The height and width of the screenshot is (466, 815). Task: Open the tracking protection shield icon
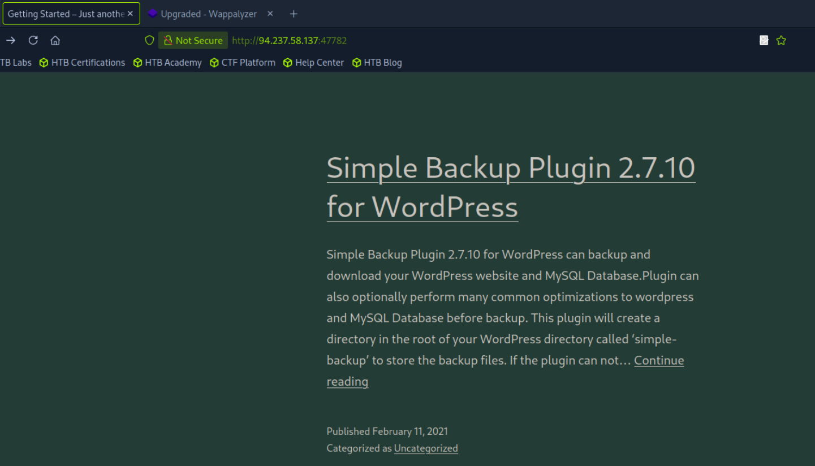(x=149, y=40)
